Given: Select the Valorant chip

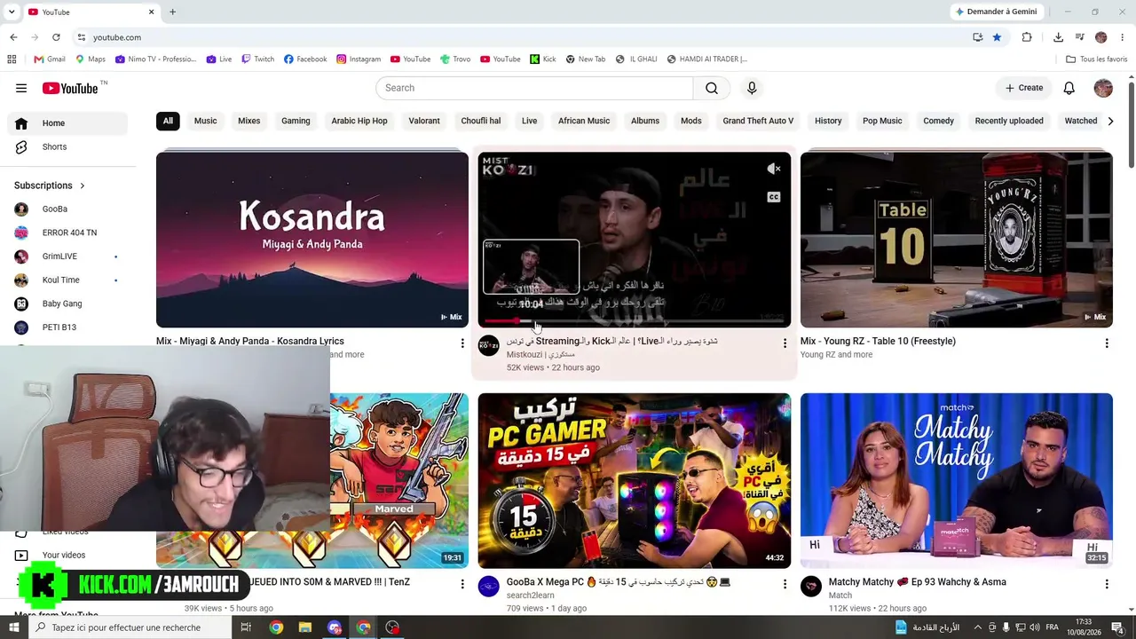Looking at the screenshot, I should pos(424,121).
